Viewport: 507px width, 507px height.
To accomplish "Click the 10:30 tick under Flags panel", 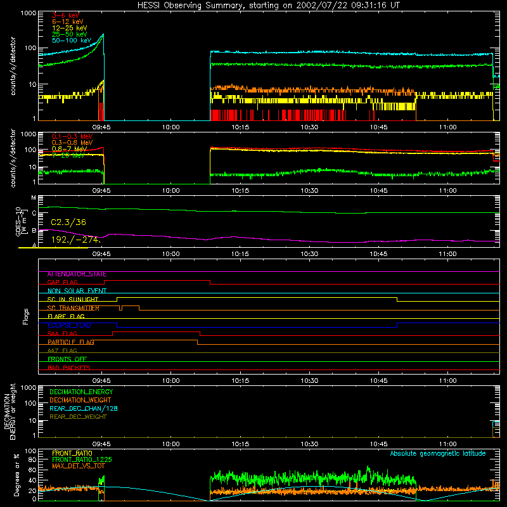I will (x=309, y=381).
